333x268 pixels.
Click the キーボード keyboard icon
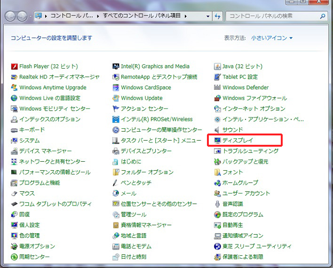click(14, 130)
